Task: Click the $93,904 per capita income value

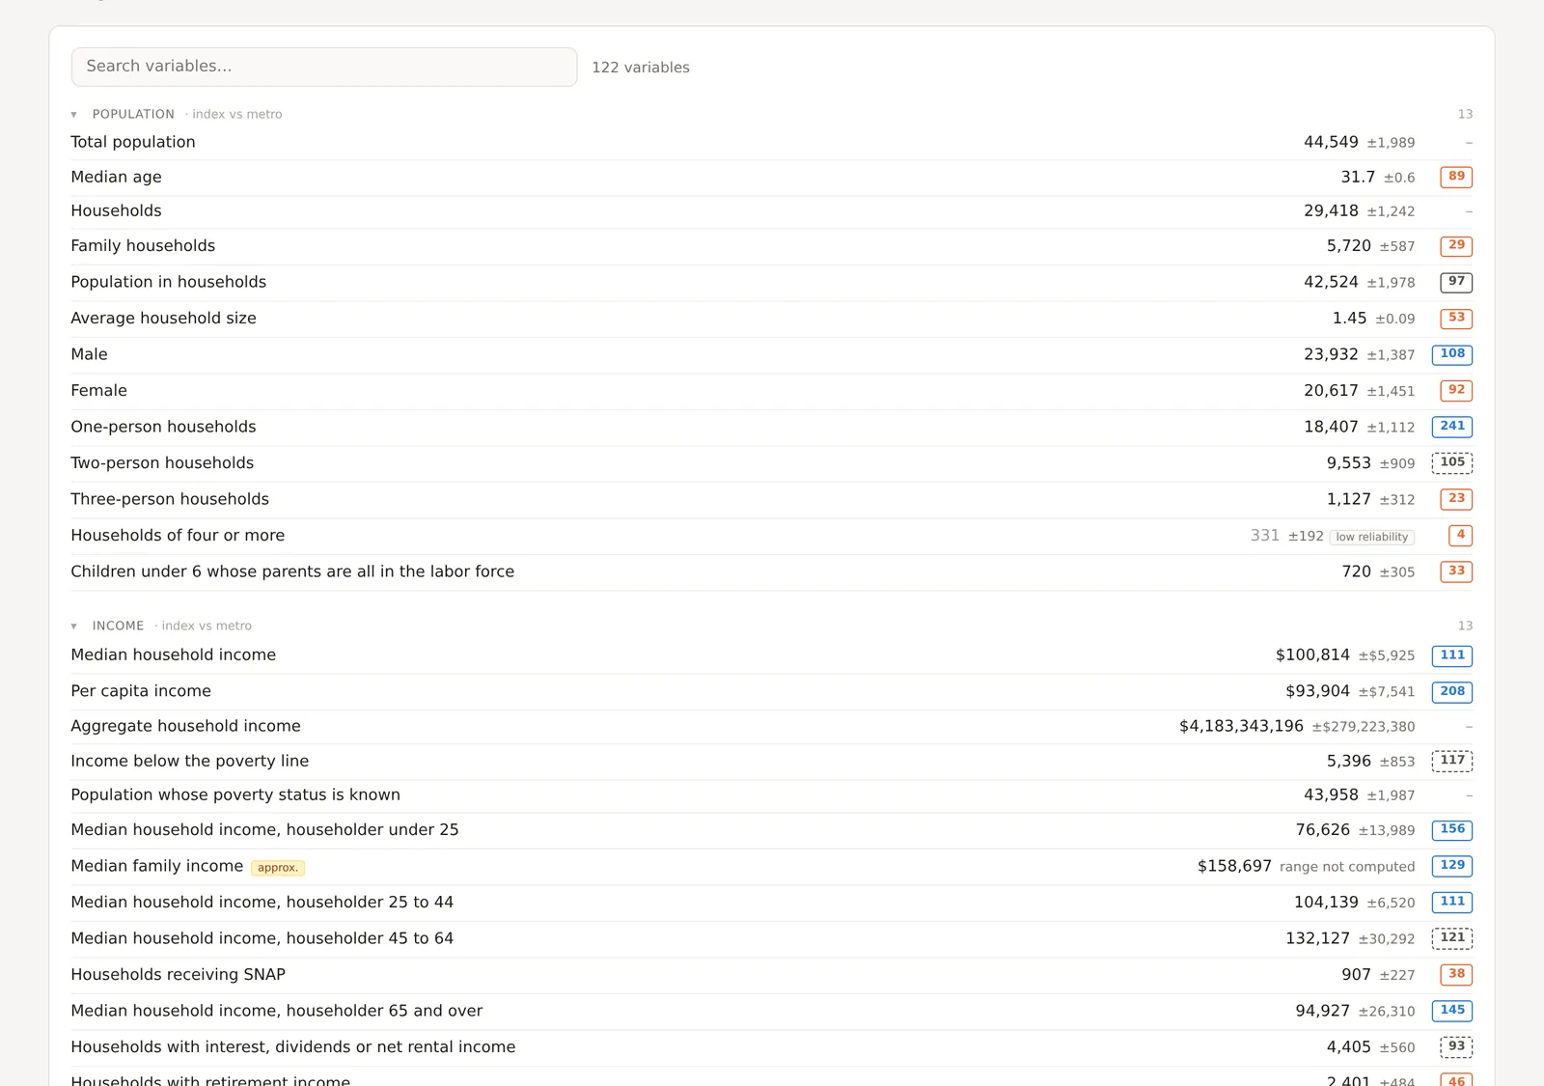Action: pos(1317,691)
